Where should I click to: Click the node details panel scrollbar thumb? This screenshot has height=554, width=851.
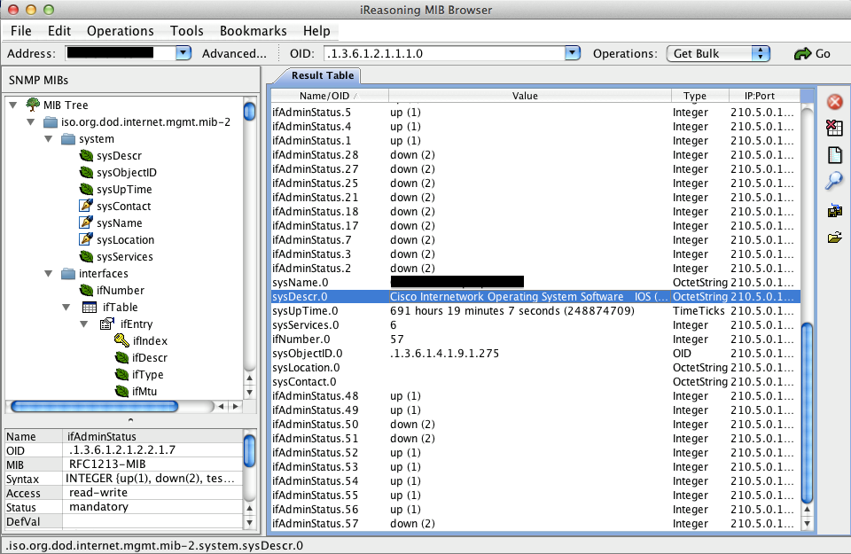pyautogui.click(x=250, y=450)
